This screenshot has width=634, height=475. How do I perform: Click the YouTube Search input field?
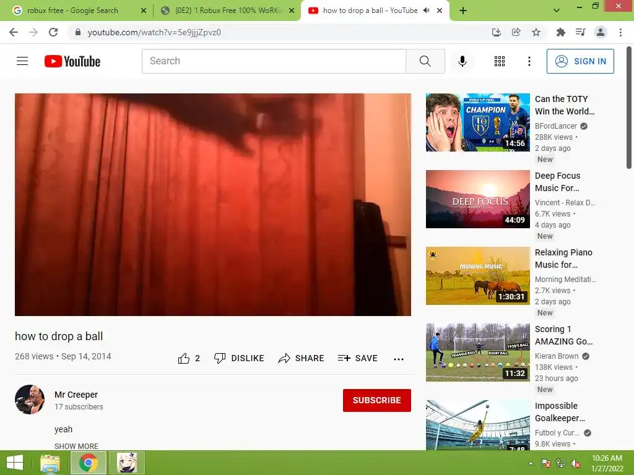[x=274, y=61]
